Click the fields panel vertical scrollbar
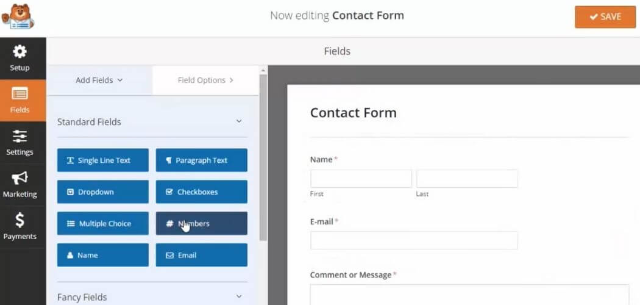Viewport: 640px width, 305px height. coord(263,157)
